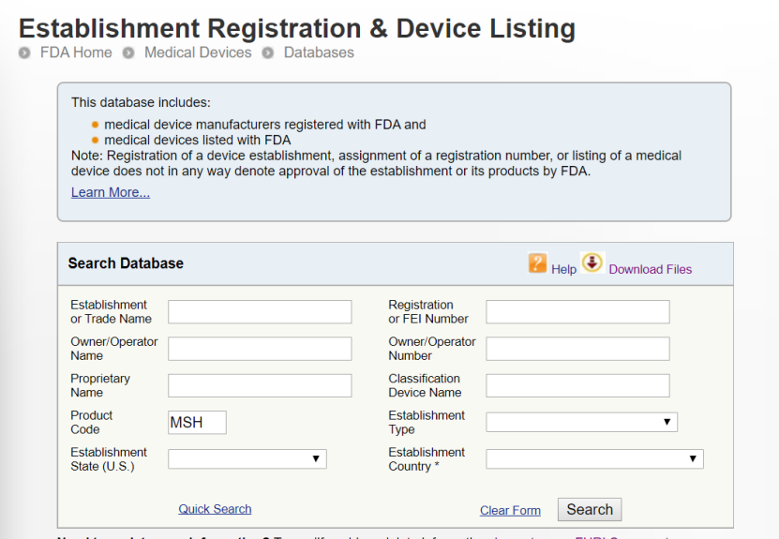
Task: Open the Download Files link
Action: (651, 269)
